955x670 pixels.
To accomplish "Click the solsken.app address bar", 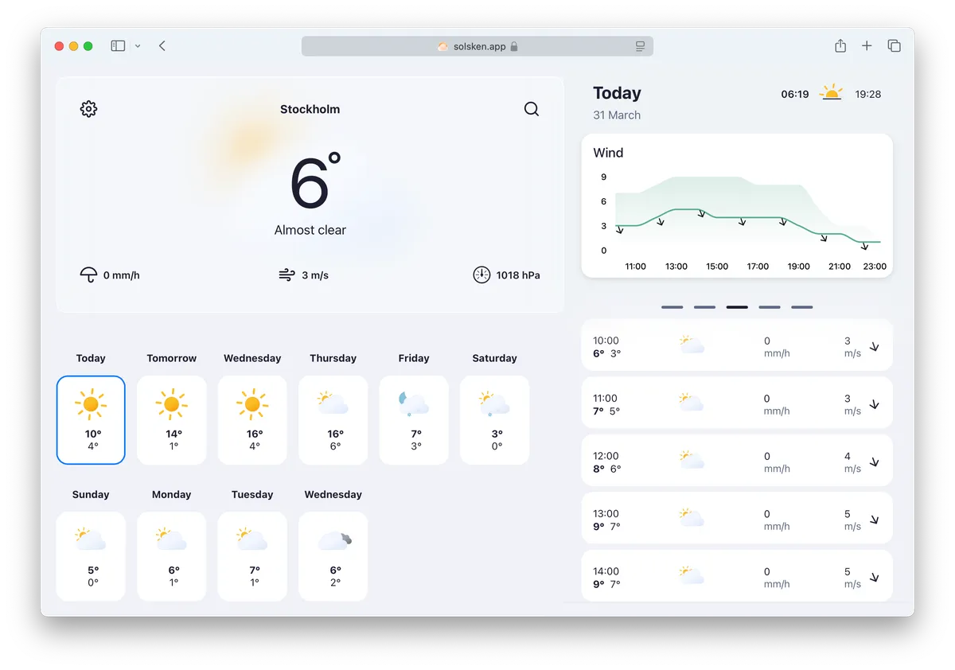I will pos(477,45).
